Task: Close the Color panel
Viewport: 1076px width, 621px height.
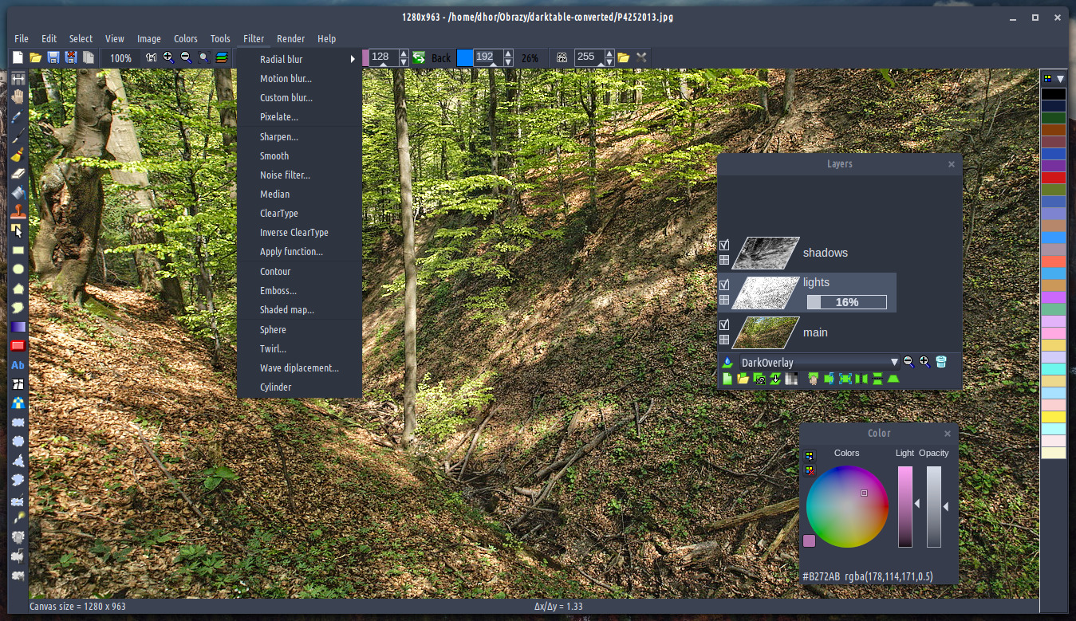Action: [948, 434]
